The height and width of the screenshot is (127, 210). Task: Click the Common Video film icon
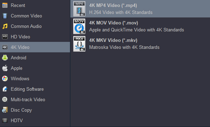(5, 16)
